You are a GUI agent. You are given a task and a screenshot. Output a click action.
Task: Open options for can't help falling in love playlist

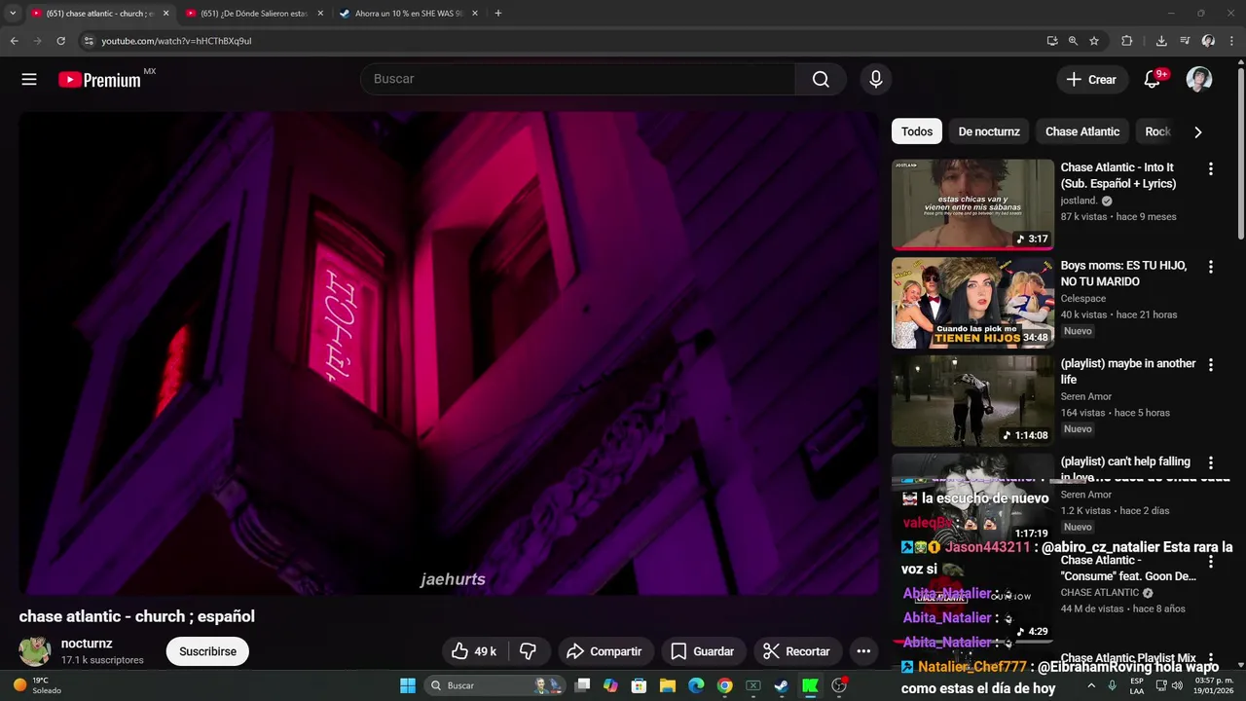click(x=1211, y=462)
